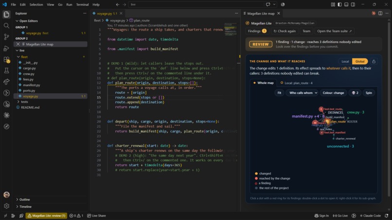Open the Who calls whom dropdown
Screen dimensions: 392x220
click(x=302, y=93)
